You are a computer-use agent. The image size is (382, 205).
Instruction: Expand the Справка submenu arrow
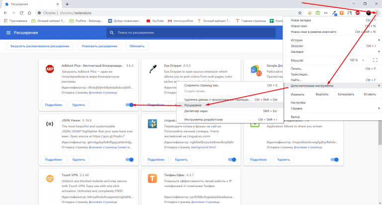[379, 108]
